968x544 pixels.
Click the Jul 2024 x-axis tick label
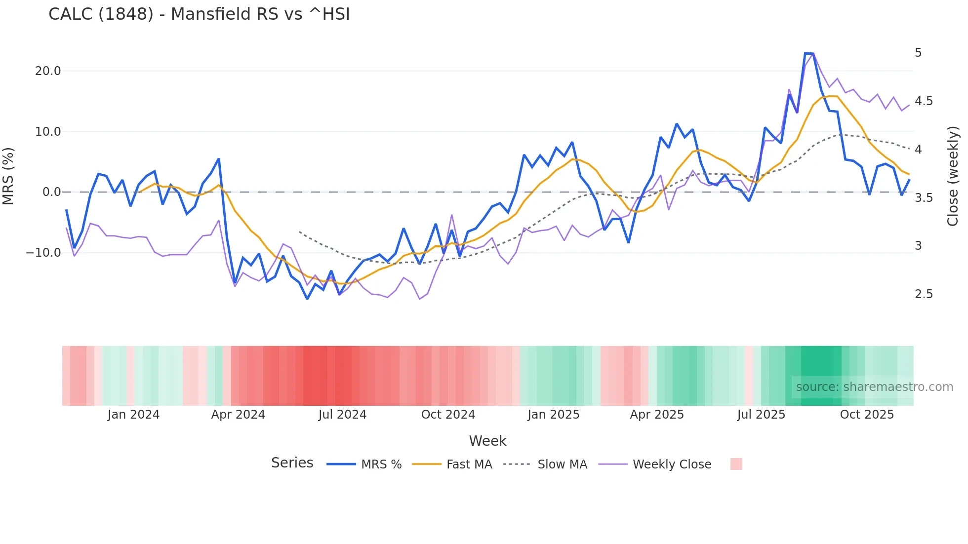click(x=342, y=415)
